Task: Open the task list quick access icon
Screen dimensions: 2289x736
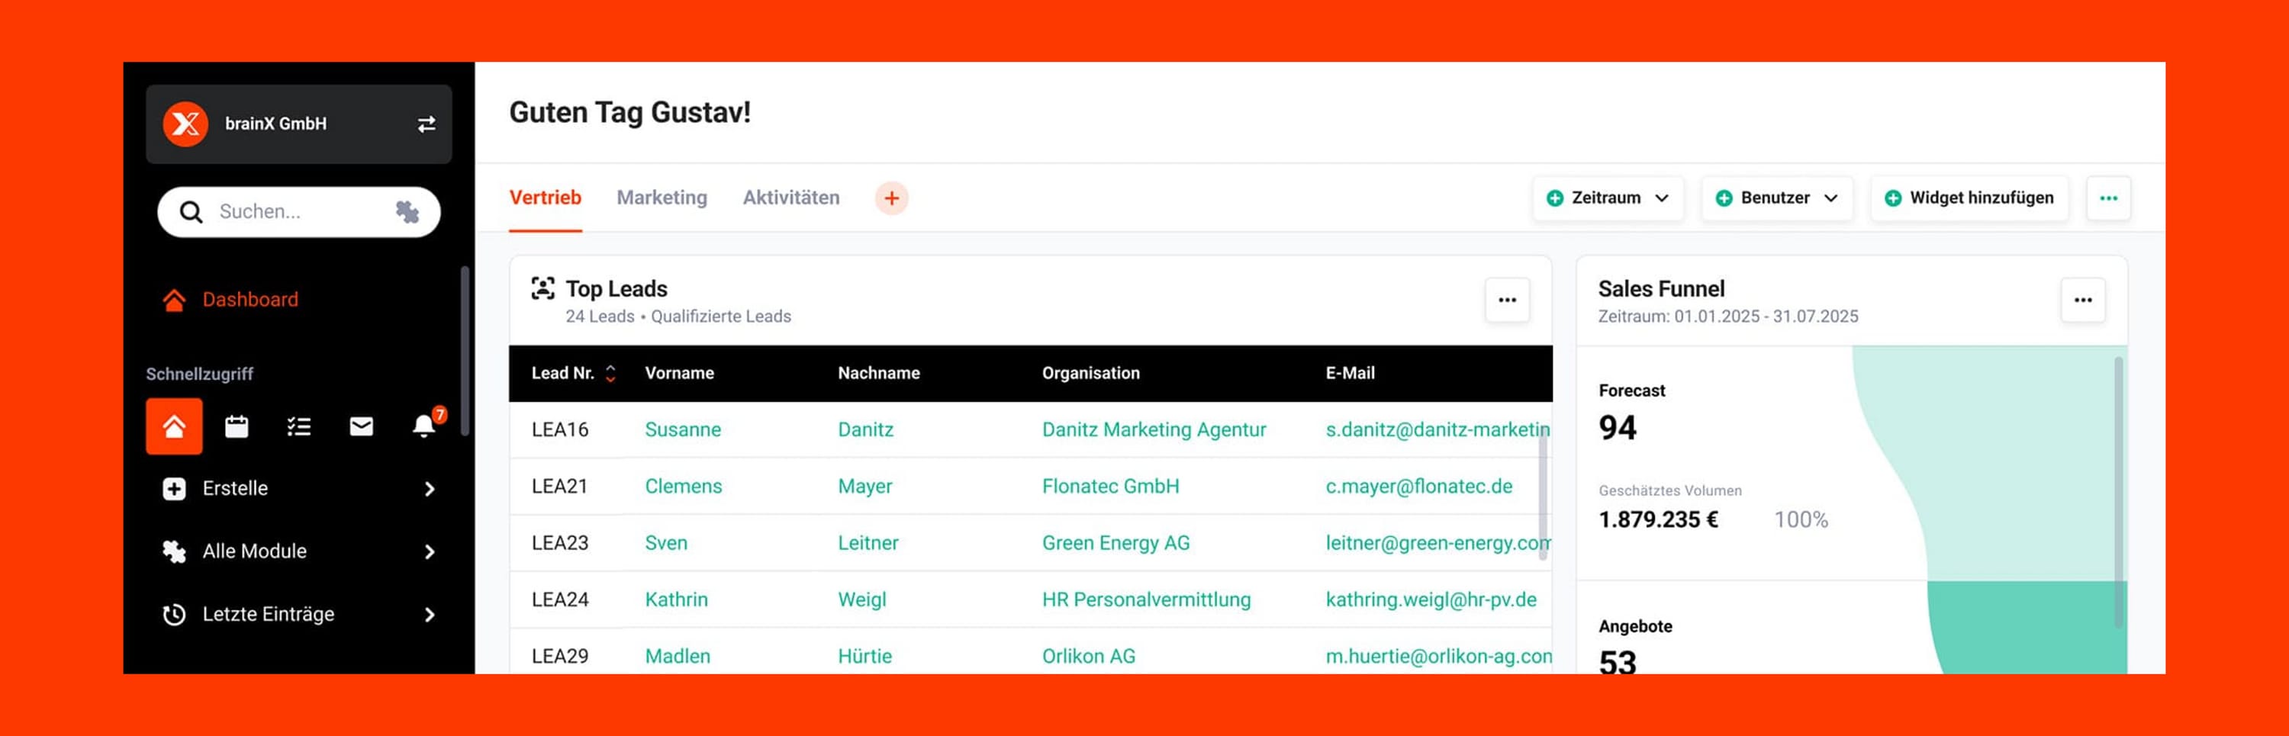Action: [x=298, y=427]
